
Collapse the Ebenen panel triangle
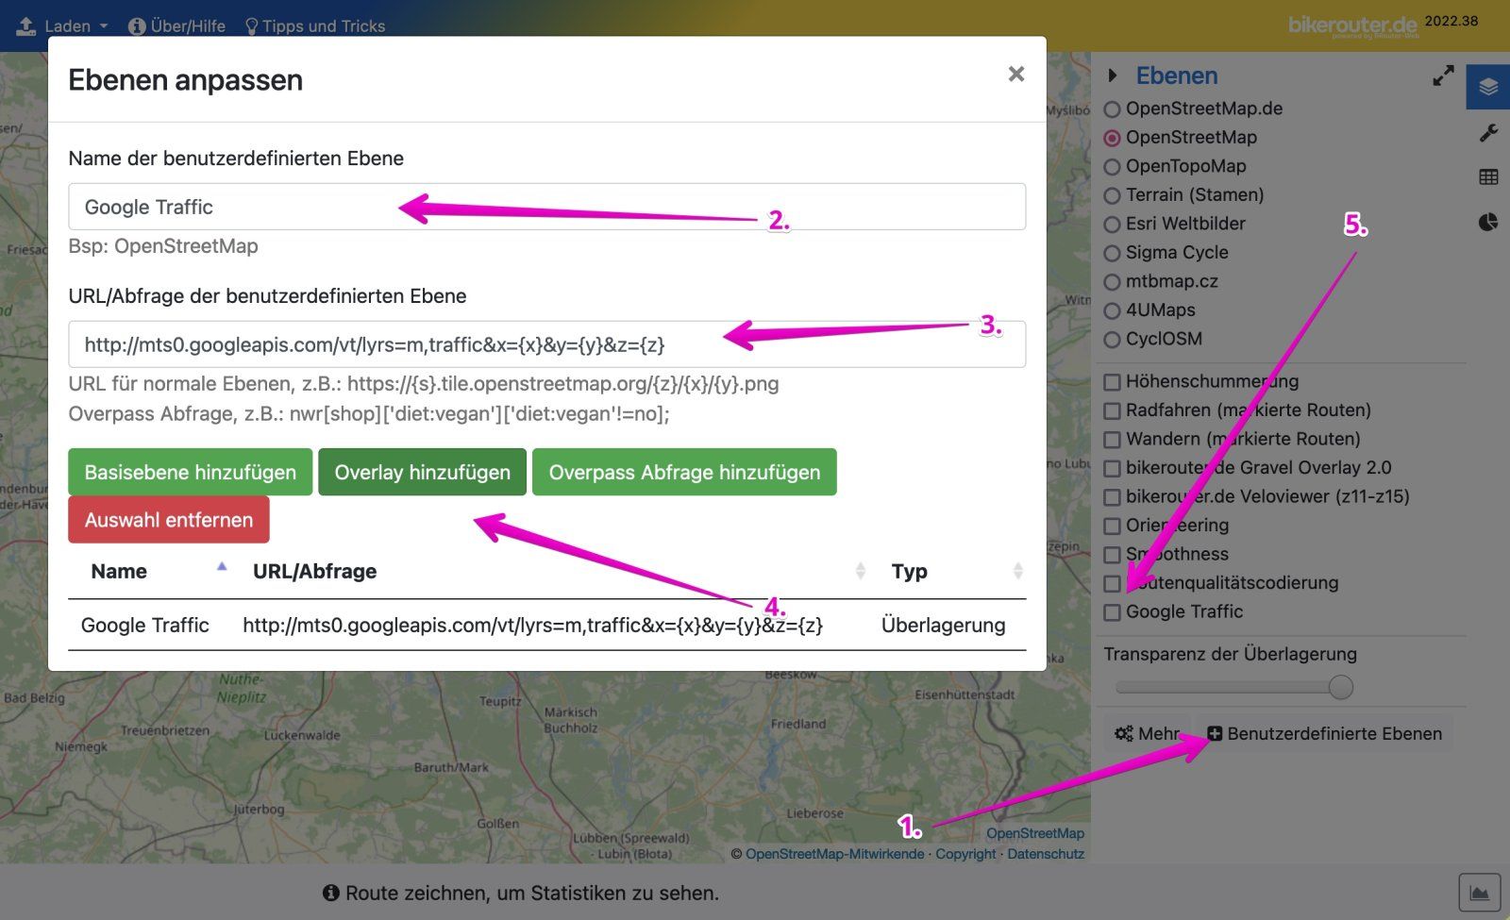coord(1113,75)
